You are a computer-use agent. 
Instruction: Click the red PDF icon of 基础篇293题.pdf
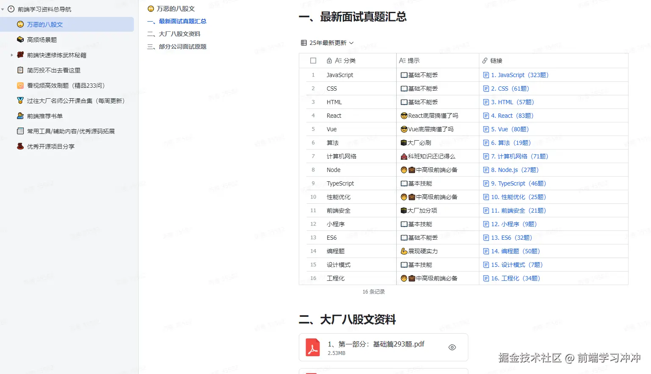click(313, 347)
